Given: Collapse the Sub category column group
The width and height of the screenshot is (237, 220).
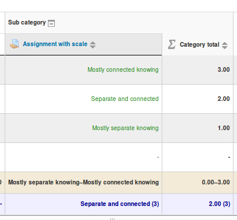Looking at the screenshot, I should click(51, 23).
